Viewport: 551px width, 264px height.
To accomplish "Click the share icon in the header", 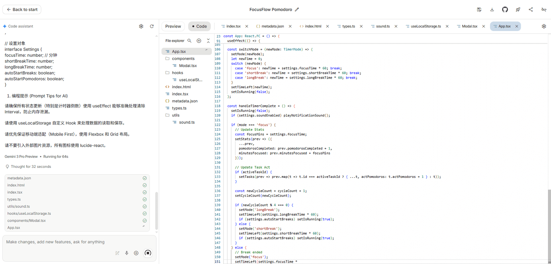I will pos(531,10).
